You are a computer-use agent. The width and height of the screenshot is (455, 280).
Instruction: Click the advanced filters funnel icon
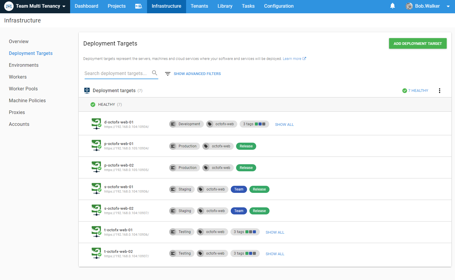pyautogui.click(x=168, y=74)
